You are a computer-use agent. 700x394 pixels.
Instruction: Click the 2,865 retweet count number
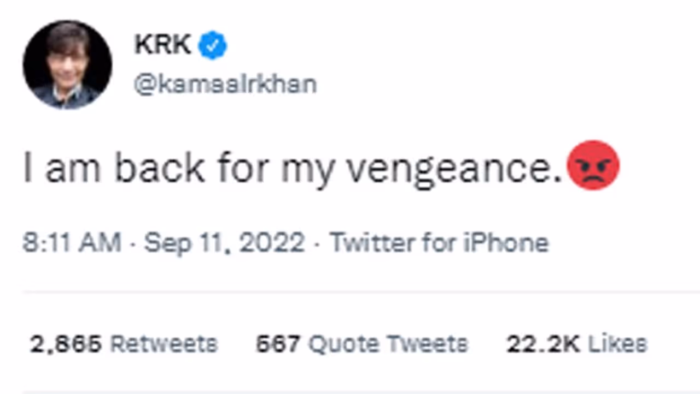pyautogui.click(x=66, y=344)
